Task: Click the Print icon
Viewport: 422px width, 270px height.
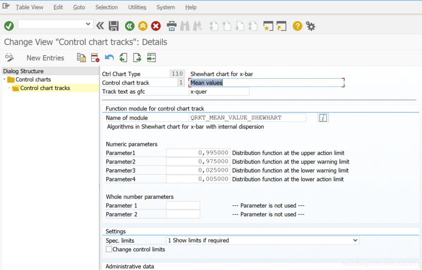Action: click(x=172, y=26)
